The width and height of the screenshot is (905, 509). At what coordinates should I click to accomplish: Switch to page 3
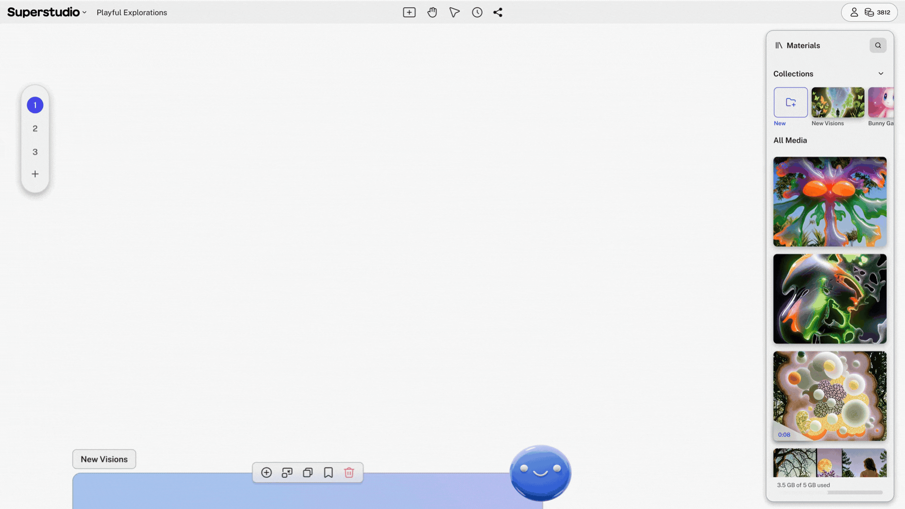[x=35, y=152]
